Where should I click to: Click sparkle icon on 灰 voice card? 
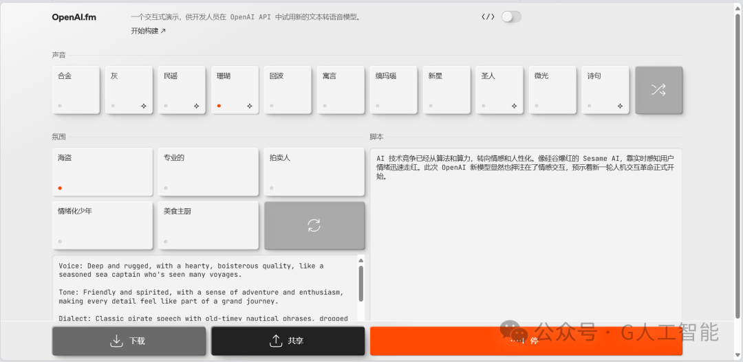[144, 106]
